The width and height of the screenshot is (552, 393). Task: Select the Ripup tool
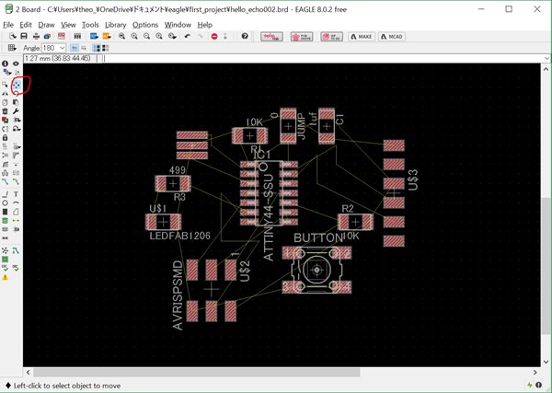17,181
